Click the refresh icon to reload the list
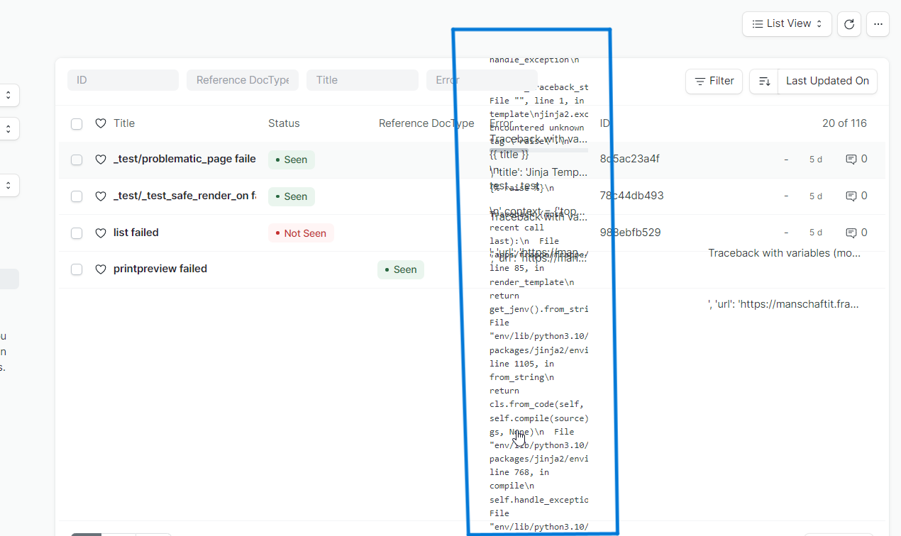901x536 pixels. click(x=849, y=23)
